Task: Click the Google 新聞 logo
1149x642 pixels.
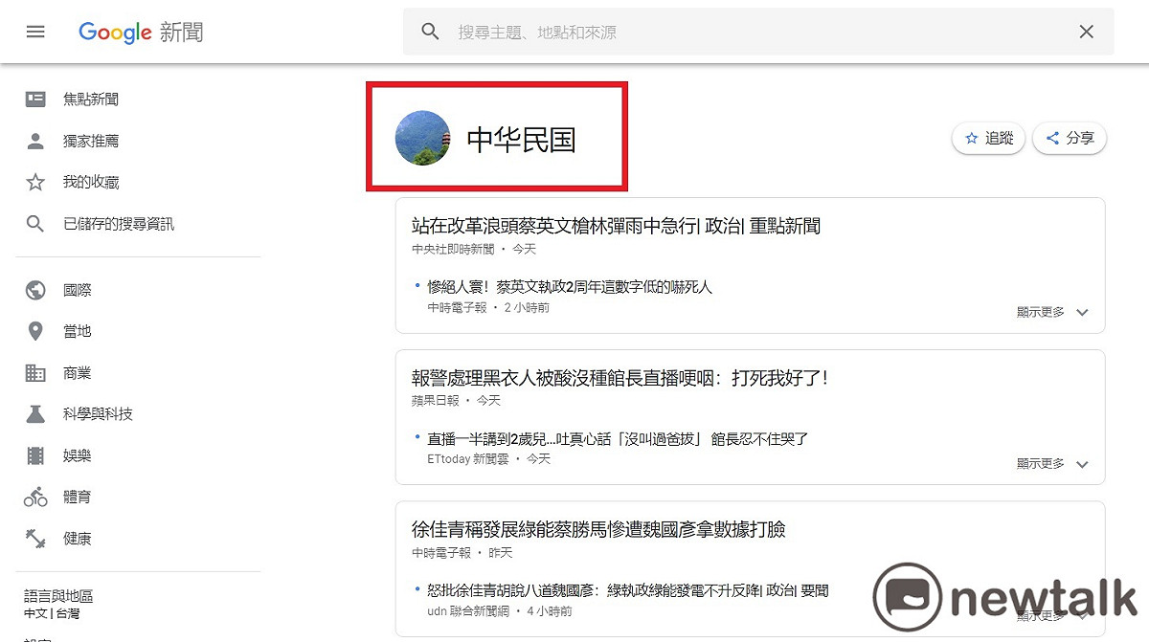Action: click(141, 32)
